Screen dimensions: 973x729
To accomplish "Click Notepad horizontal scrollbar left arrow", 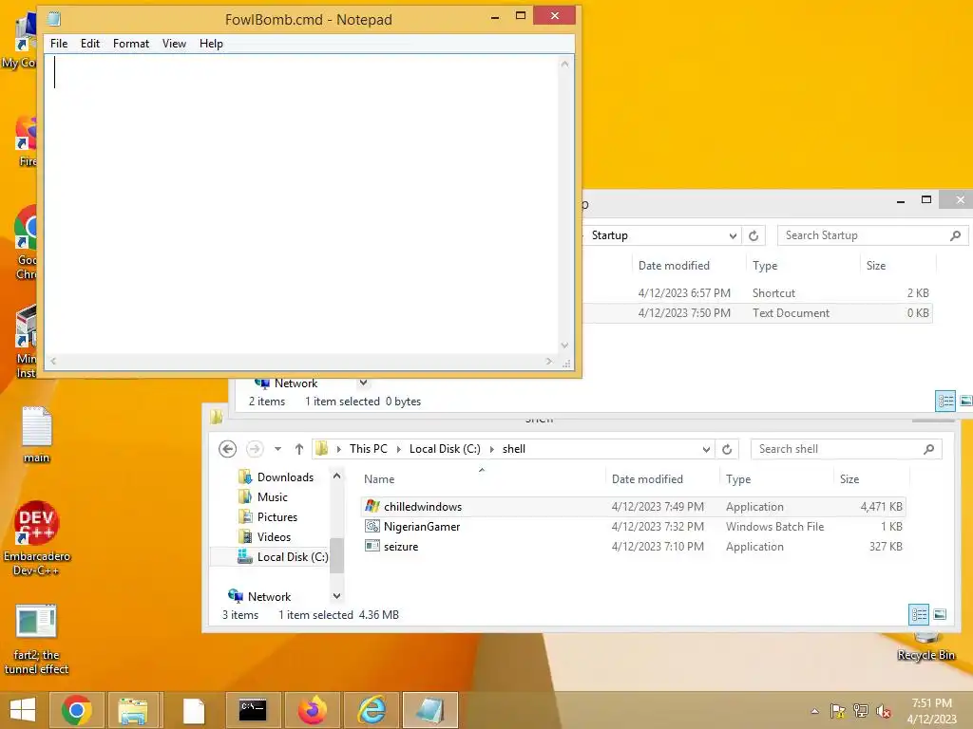I will pyautogui.click(x=53, y=361).
